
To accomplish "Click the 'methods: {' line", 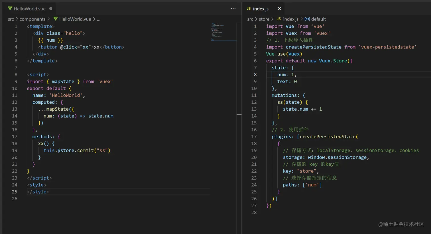I will tap(46, 137).
